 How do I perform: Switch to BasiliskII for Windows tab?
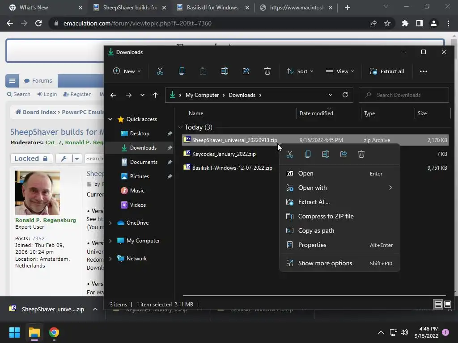212,8
